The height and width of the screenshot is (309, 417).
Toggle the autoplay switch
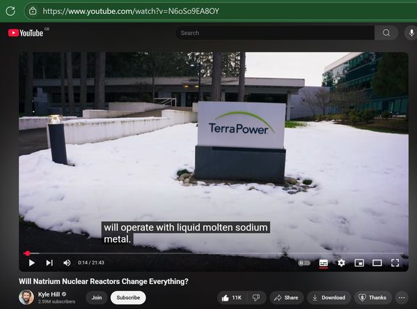click(304, 263)
